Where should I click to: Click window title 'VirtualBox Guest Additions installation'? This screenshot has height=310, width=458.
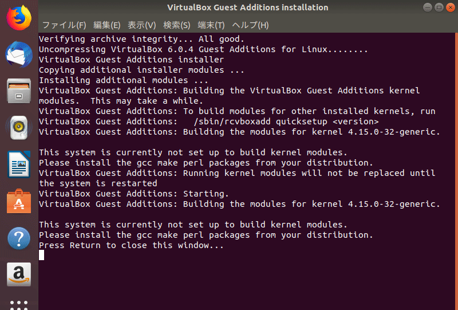click(248, 7)
